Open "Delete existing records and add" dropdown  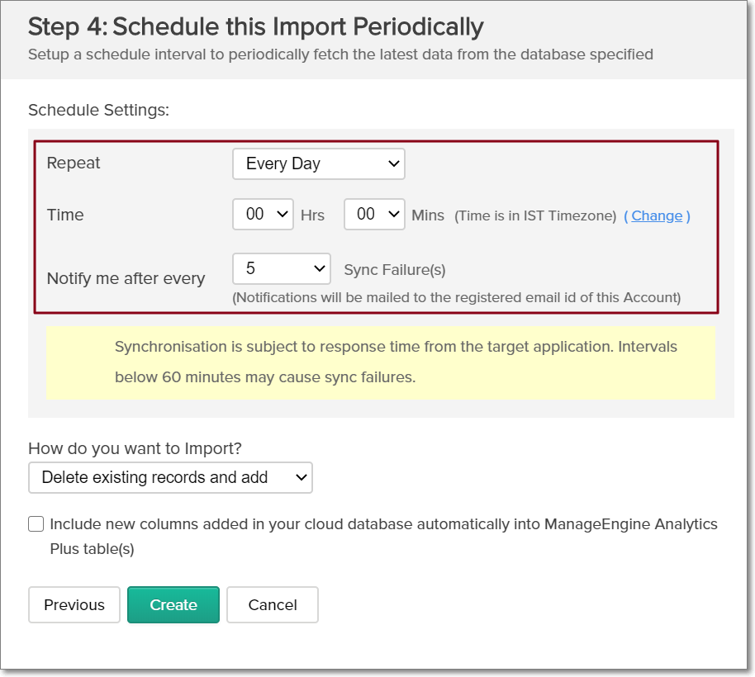pyautogui.click(x=170, y=477)
